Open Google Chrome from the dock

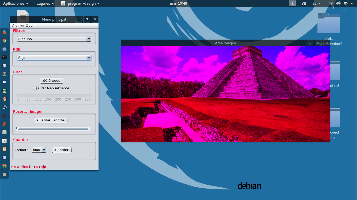[x=4, y=41]
